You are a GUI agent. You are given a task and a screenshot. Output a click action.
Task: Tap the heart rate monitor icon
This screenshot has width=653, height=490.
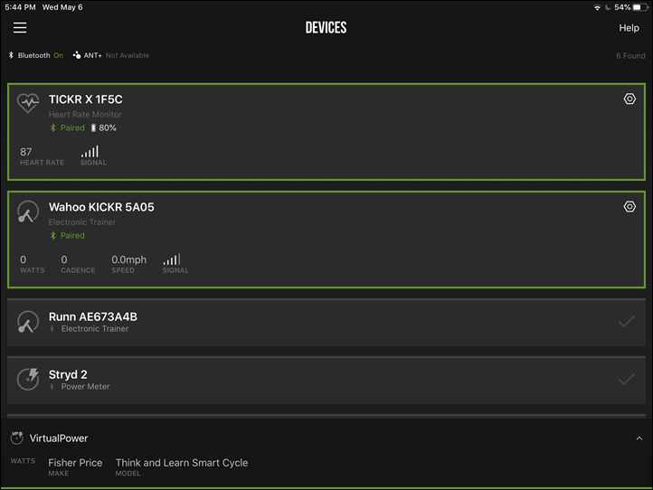tap(28, 102)
